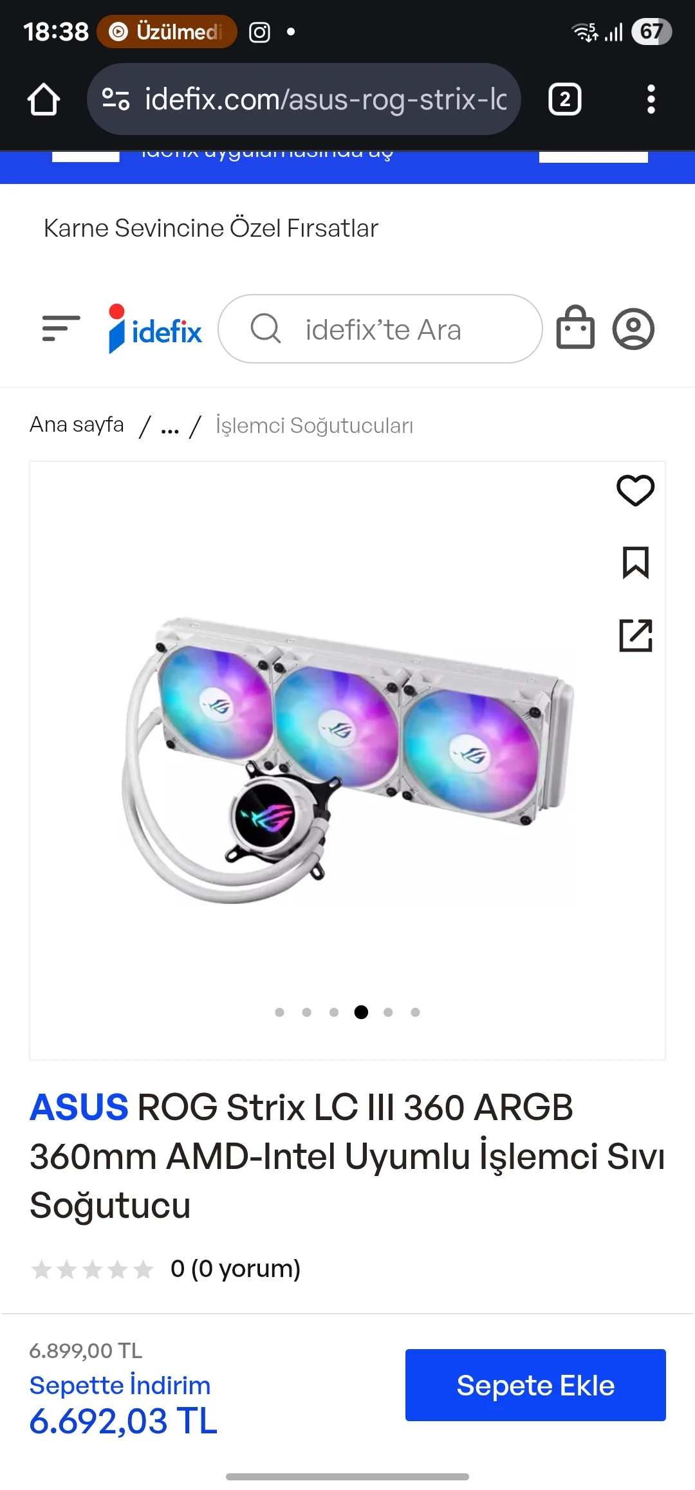Viewport: 695px width, 1490px height.
Task: Expand the collapsed breadcrumb ellipsis
Action: [170, 427]
